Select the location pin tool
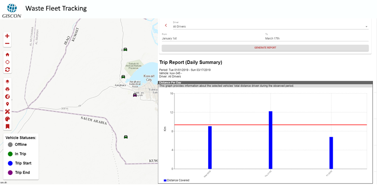The width and height of the screenshot is (377, 185). click(x=7, y=104)
